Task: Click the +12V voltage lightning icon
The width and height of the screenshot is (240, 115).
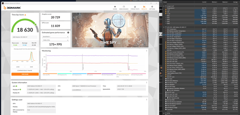Action: (x=166, y=10)
